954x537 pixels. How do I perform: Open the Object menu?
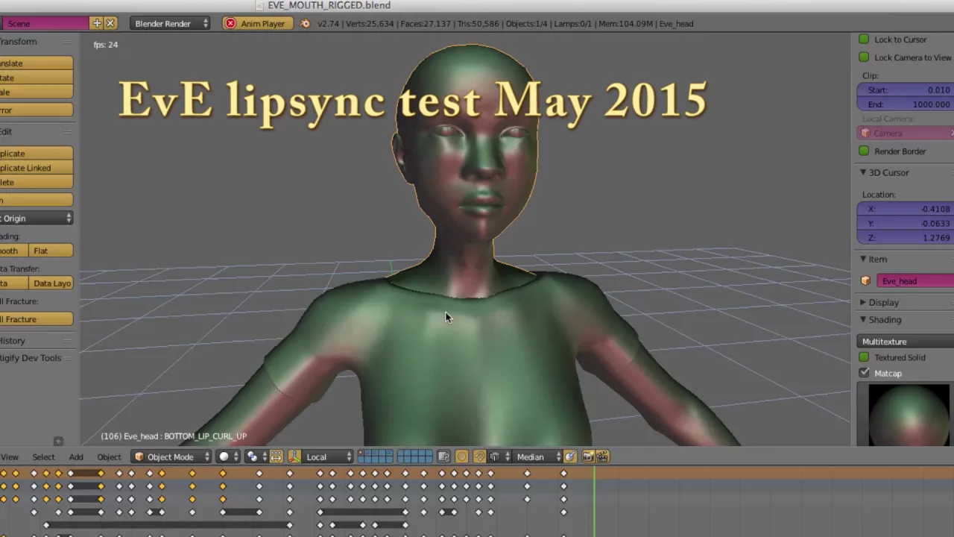[109, 456]
